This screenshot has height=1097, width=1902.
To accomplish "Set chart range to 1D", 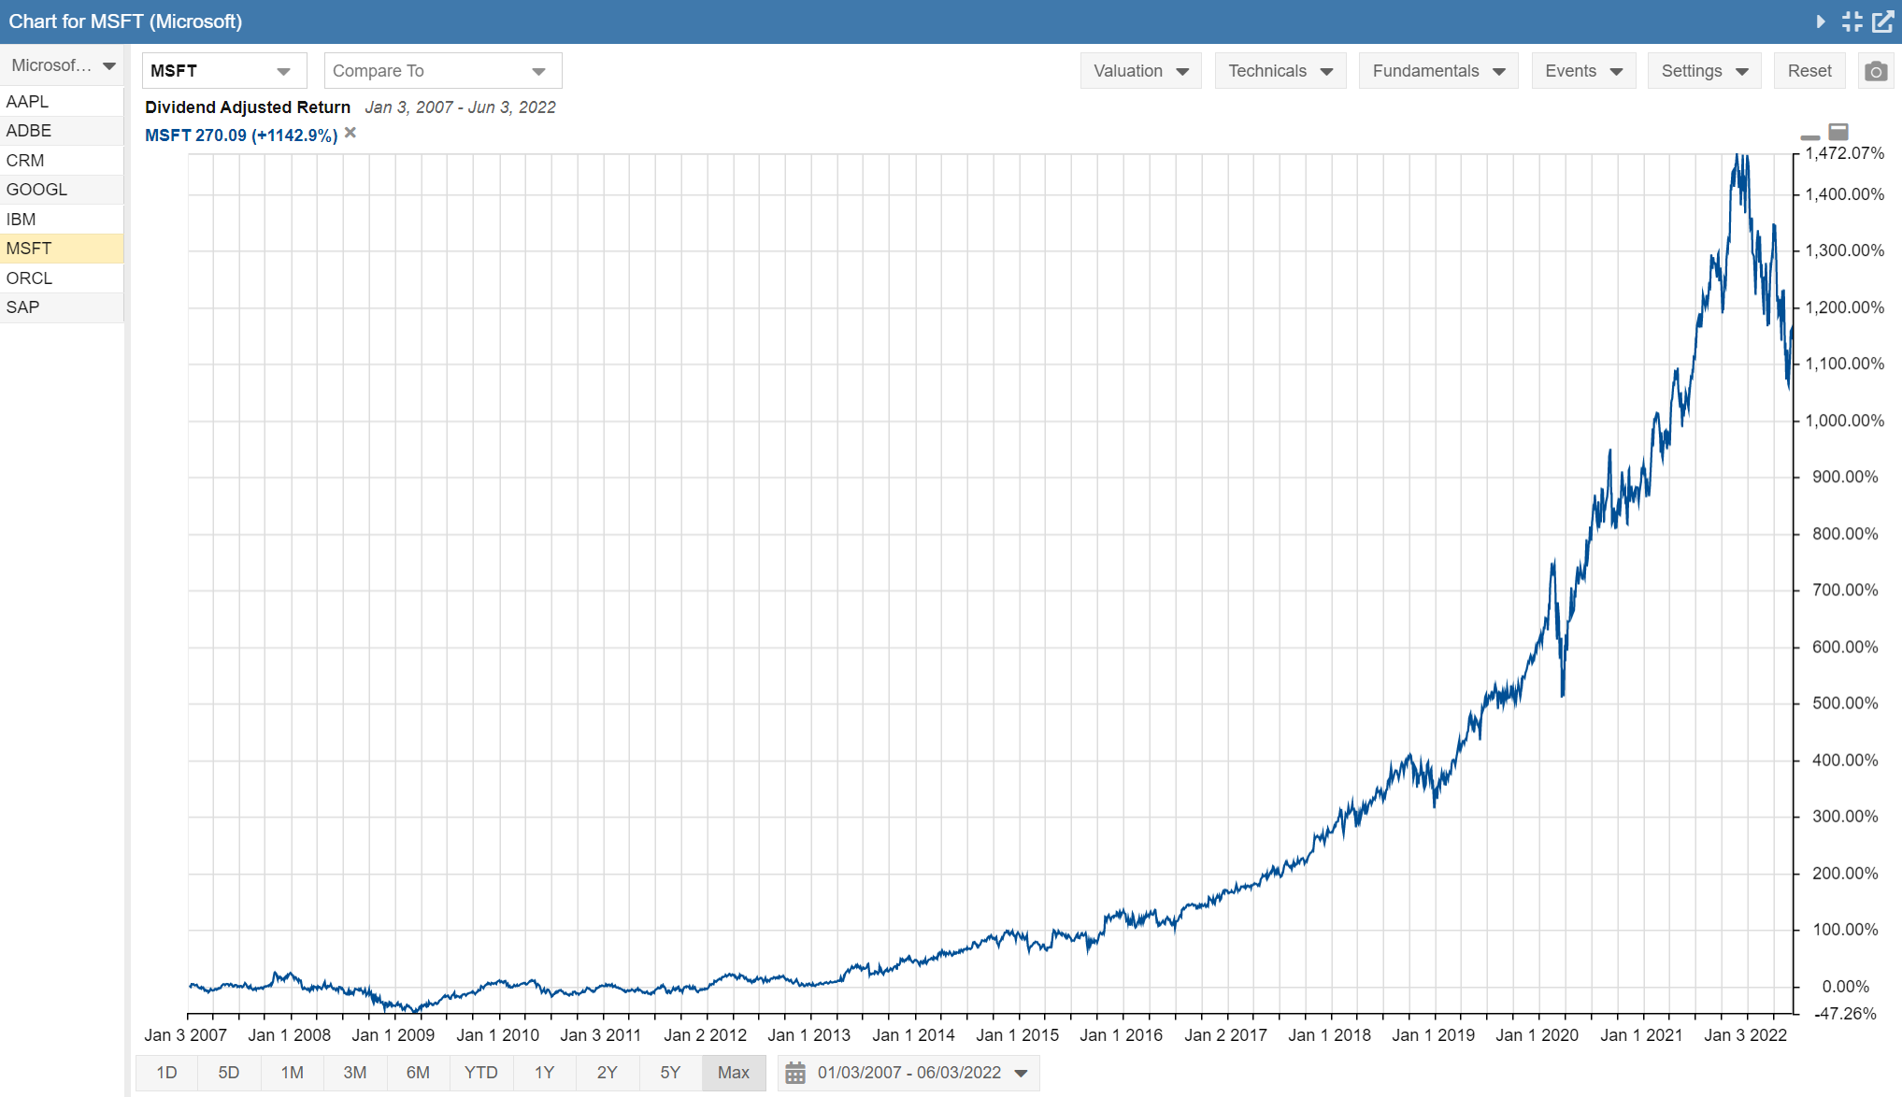I will [166, 1073].
